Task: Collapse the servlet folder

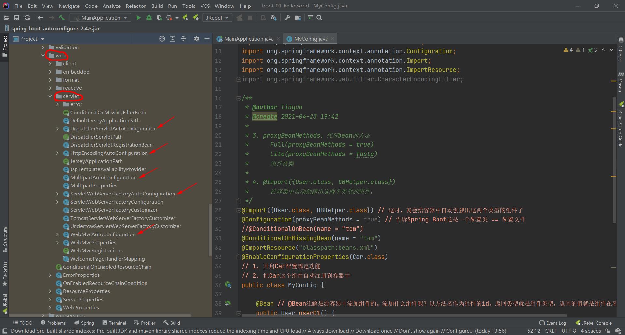Action: [50, 96]
